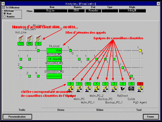Screen dimensions: 162x122
Task: Click the Normal_WQ queue showing 14 Appels
Action: [54, 59]
